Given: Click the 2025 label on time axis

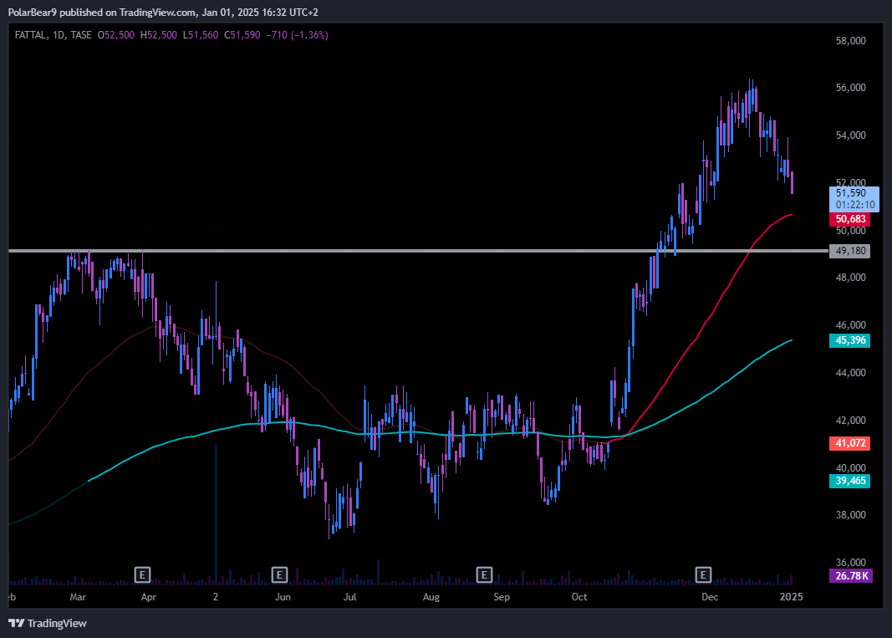Looking at the screenshot, I should coord(791,597).
